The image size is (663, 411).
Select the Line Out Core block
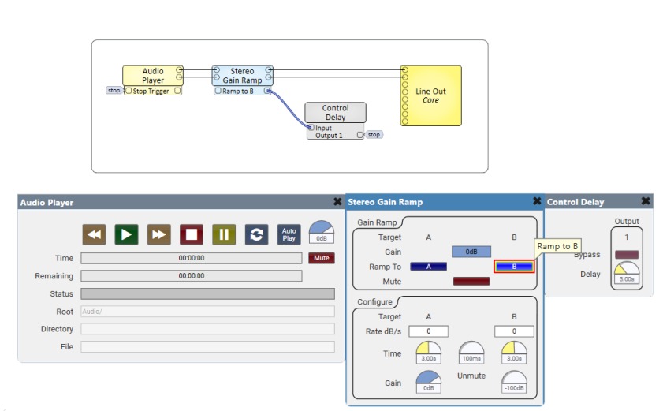coord(431,95)
